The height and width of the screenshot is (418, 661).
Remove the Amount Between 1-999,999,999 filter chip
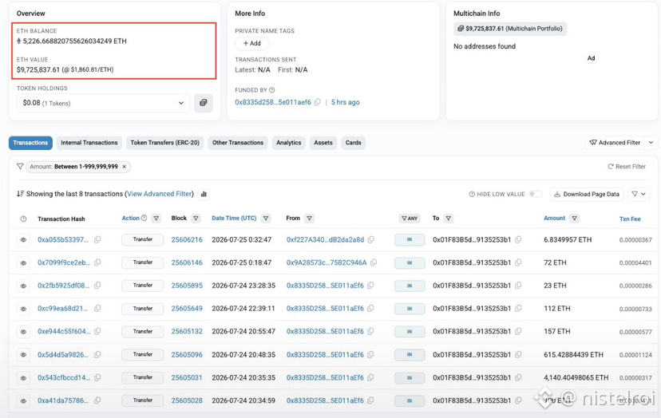[125, 167]
